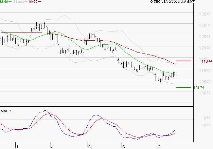Image resolution: width=213 pixels, height=149 pixels.
Task: Click the 10000 price axis label
Action: point(205,93)
